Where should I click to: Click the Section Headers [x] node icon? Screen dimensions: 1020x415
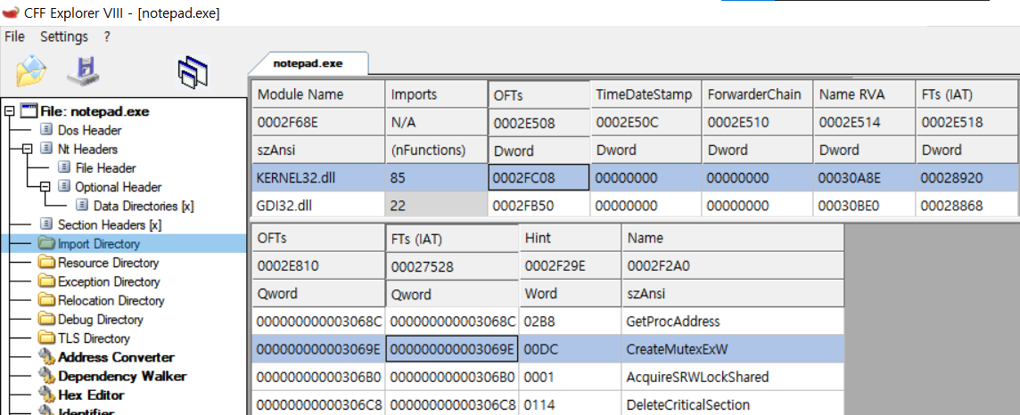[46, 224]
